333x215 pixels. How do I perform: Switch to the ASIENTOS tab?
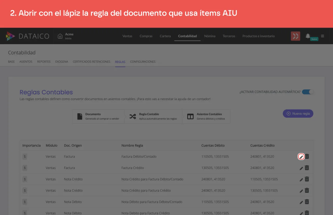[x=26, y=62]
